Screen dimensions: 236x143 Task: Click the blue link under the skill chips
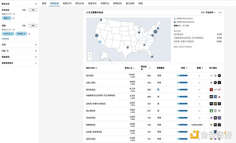coord(6,39)
